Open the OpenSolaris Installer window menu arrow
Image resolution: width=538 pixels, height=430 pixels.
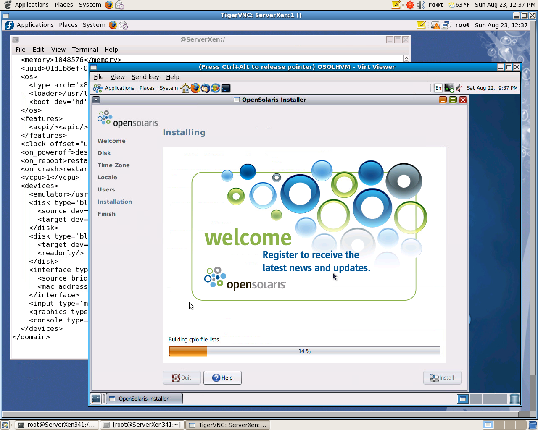[x=96, y=100]
